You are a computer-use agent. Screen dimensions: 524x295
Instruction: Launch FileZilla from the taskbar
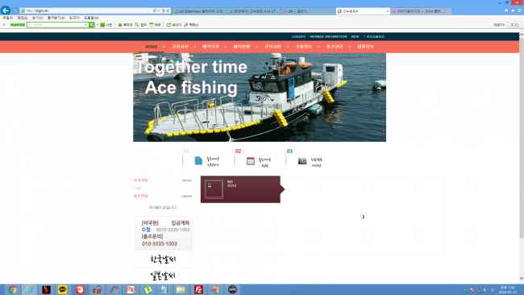point(199,289)
